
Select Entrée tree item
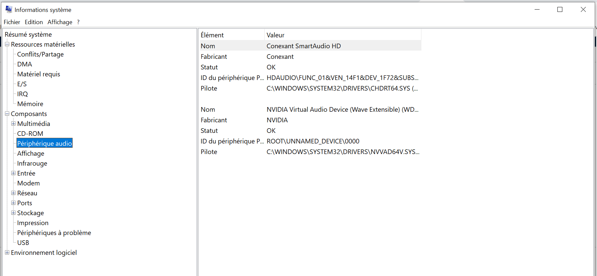(26, 173)
